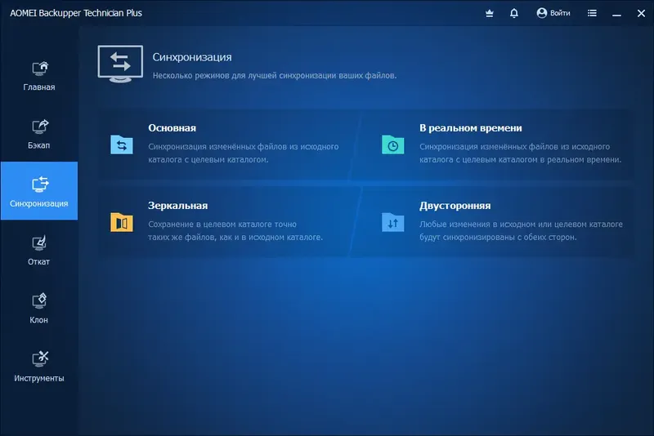654x436 pixels.
Task: Click the real-time sync clock folder icon
Action: (x=393, y=145)
